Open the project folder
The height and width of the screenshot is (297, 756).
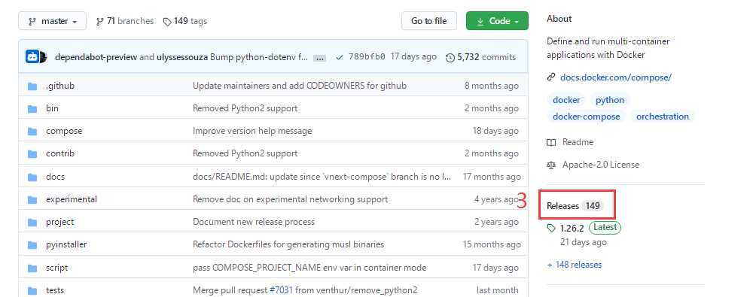coord(59,222)
